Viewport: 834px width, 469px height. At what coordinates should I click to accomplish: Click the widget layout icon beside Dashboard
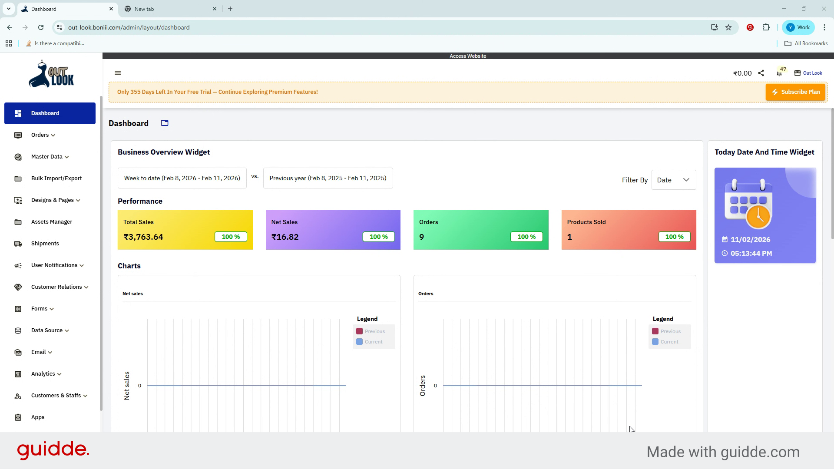[165, 123]
